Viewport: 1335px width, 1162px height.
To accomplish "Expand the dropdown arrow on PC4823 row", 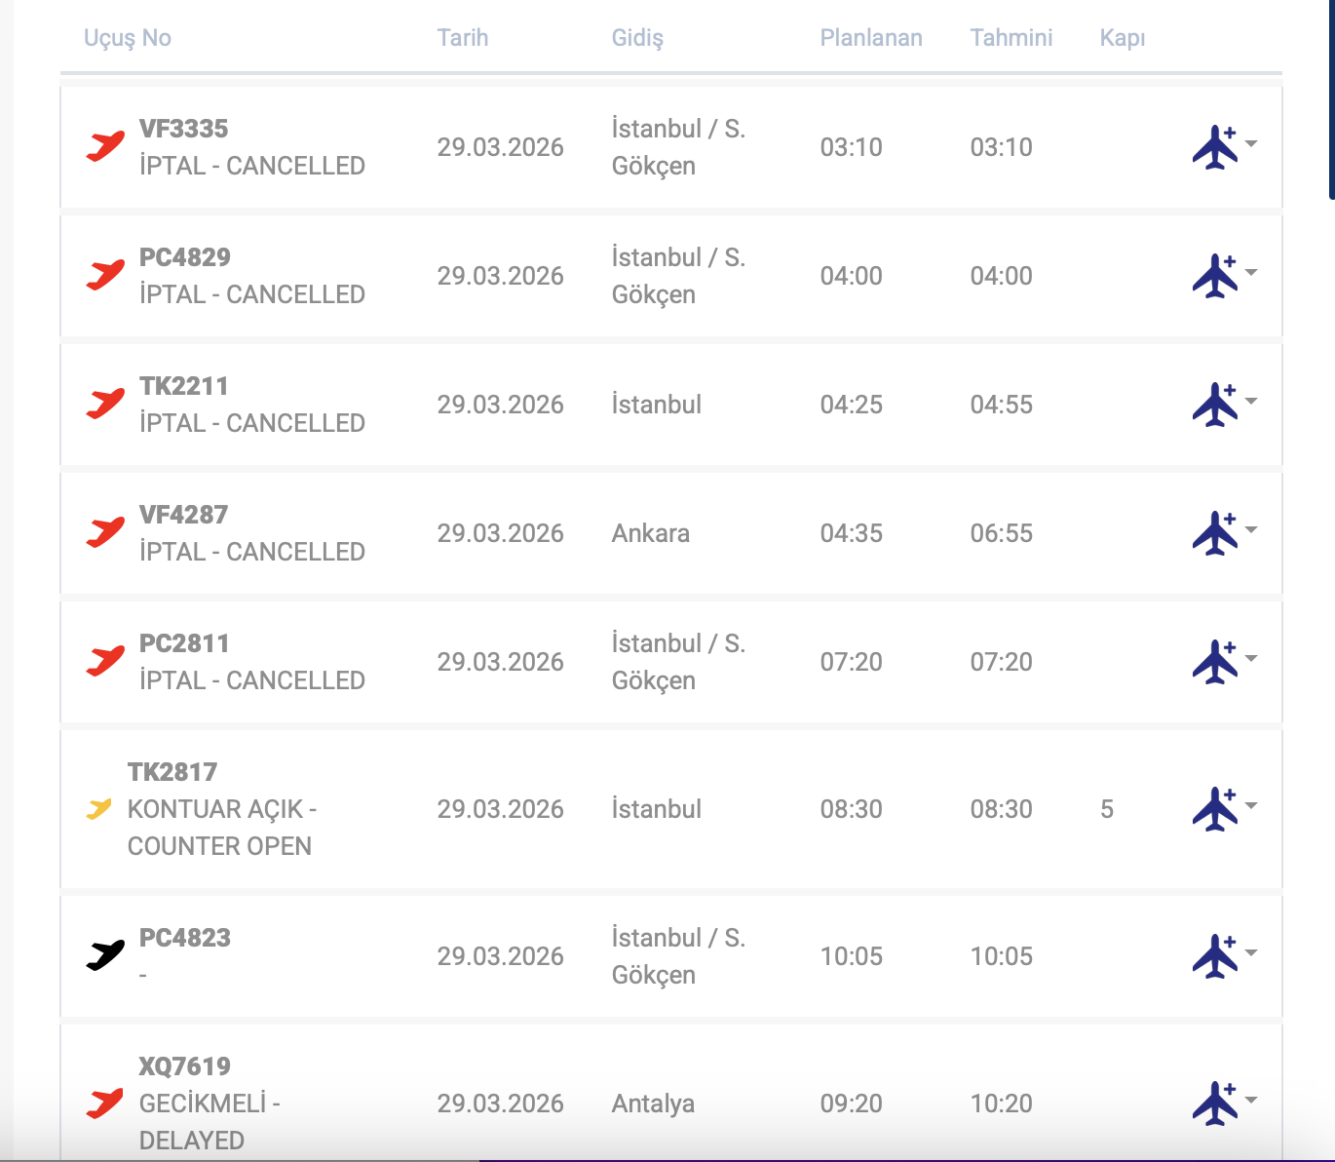I will point(1252,952).
